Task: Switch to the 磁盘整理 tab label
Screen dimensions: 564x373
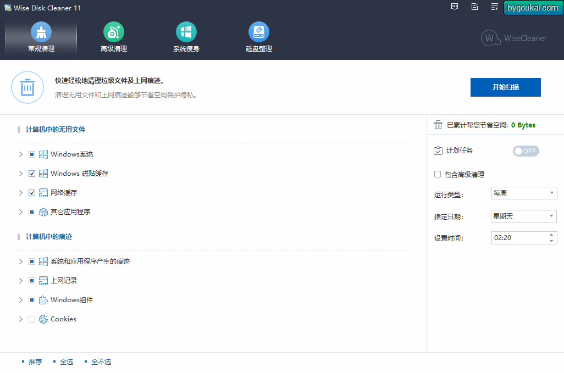Action: [258, 49]
